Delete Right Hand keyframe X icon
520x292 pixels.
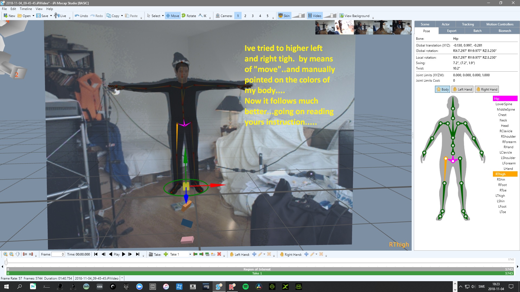[x=321, y=254]
